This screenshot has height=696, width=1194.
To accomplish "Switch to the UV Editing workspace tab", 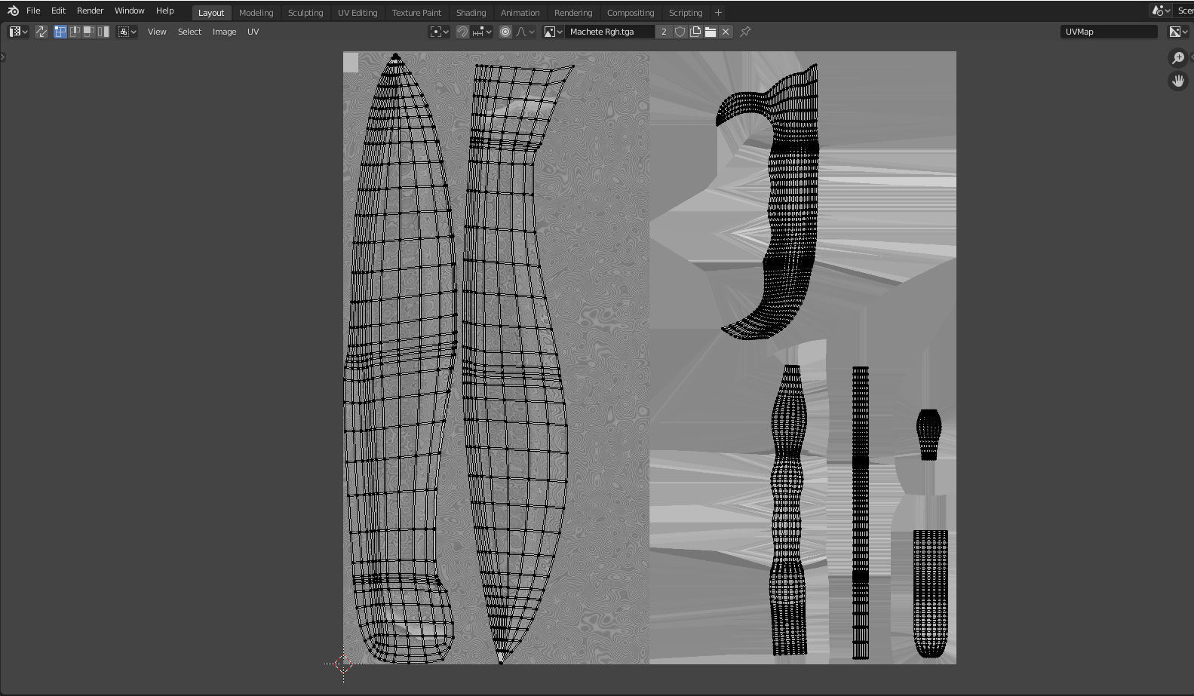I will pyautogui.click(x=358, y=13).
